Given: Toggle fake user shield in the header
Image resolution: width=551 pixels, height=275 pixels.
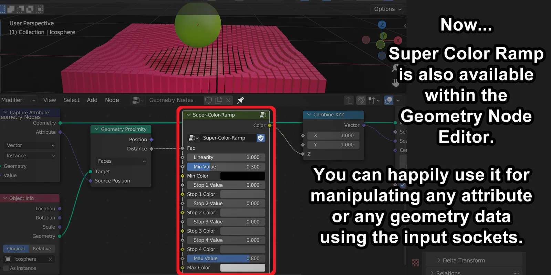Looking at the screenshot, I should coord(208,100).
